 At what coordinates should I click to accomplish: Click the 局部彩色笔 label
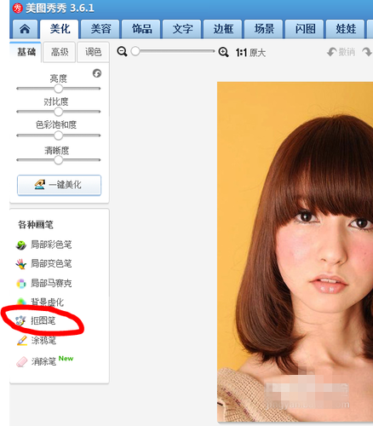[x=51, y=245]
